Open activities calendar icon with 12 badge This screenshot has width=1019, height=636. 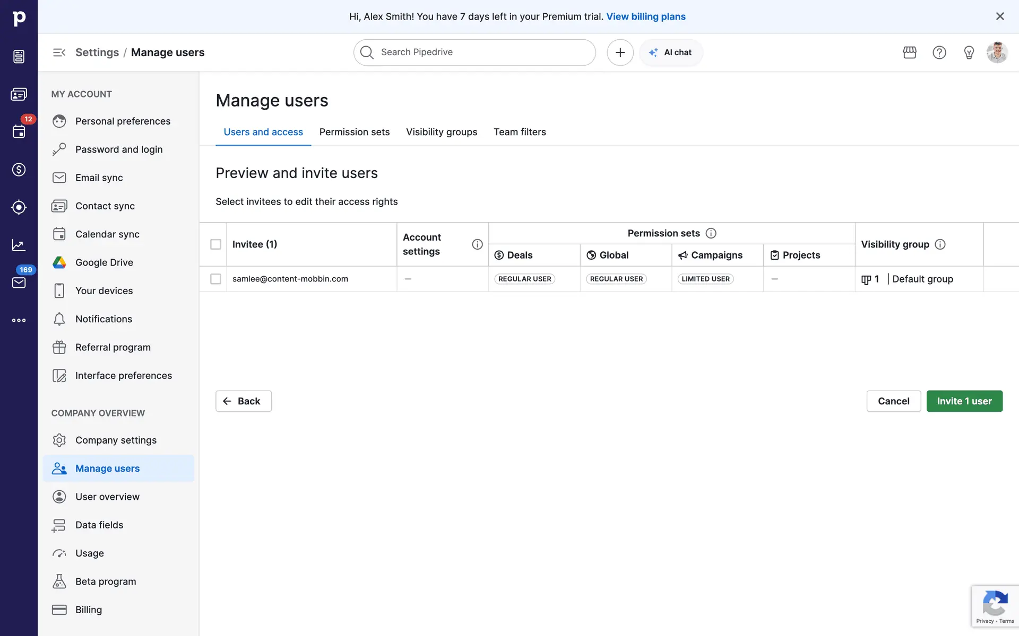pyautogui.click(x=19, y=131)
